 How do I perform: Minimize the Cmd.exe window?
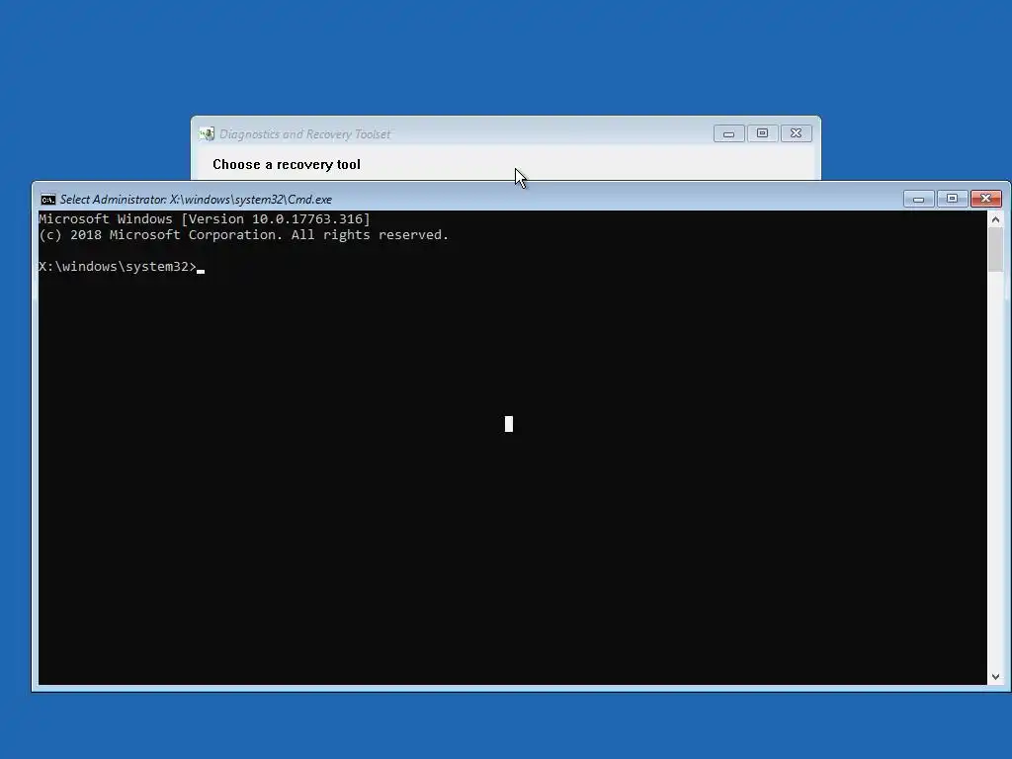coord(918,199)
